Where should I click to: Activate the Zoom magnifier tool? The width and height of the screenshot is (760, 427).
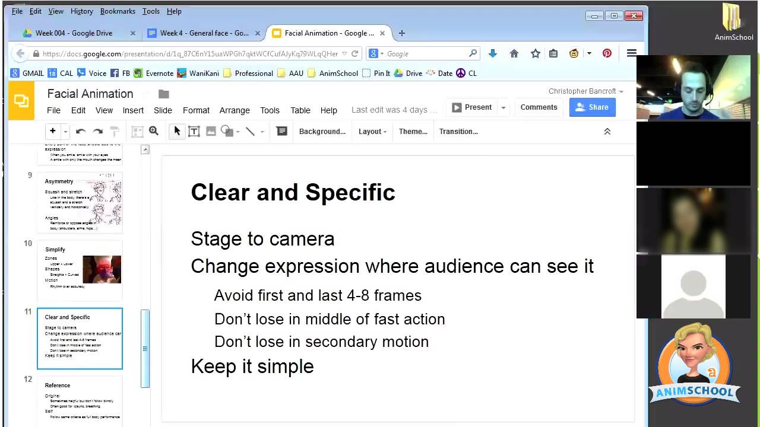click(154, 131)
